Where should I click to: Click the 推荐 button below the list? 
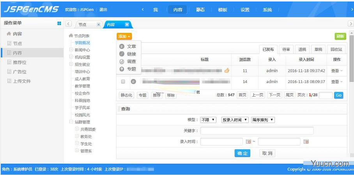click(x=157, y=95)
